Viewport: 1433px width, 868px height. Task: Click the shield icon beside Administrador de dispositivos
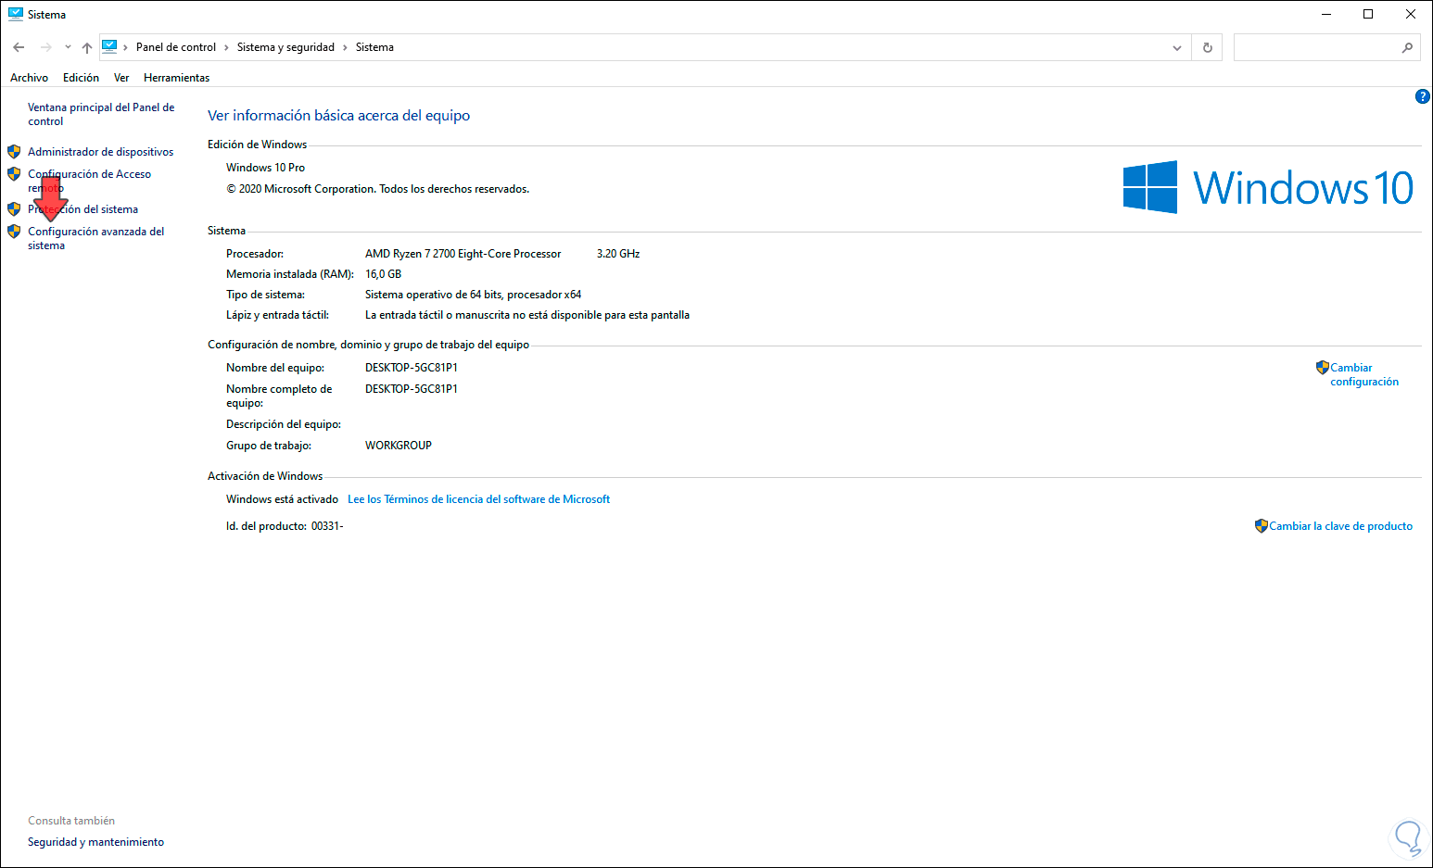[x=14, y=151]
